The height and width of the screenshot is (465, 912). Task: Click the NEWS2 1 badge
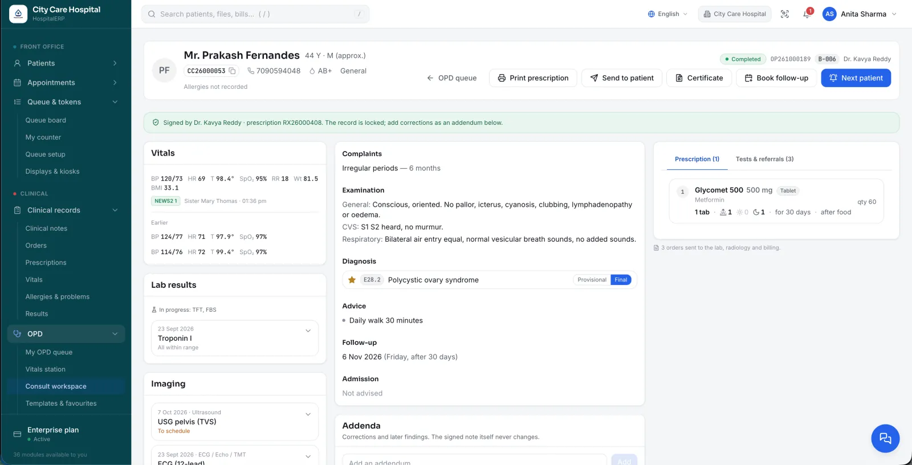[166, 201]
